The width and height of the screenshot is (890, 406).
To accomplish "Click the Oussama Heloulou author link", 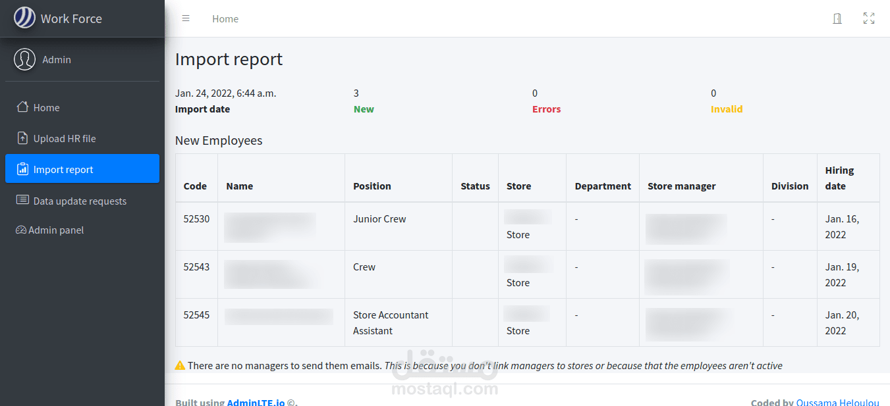I will click(x=838, y=402).
